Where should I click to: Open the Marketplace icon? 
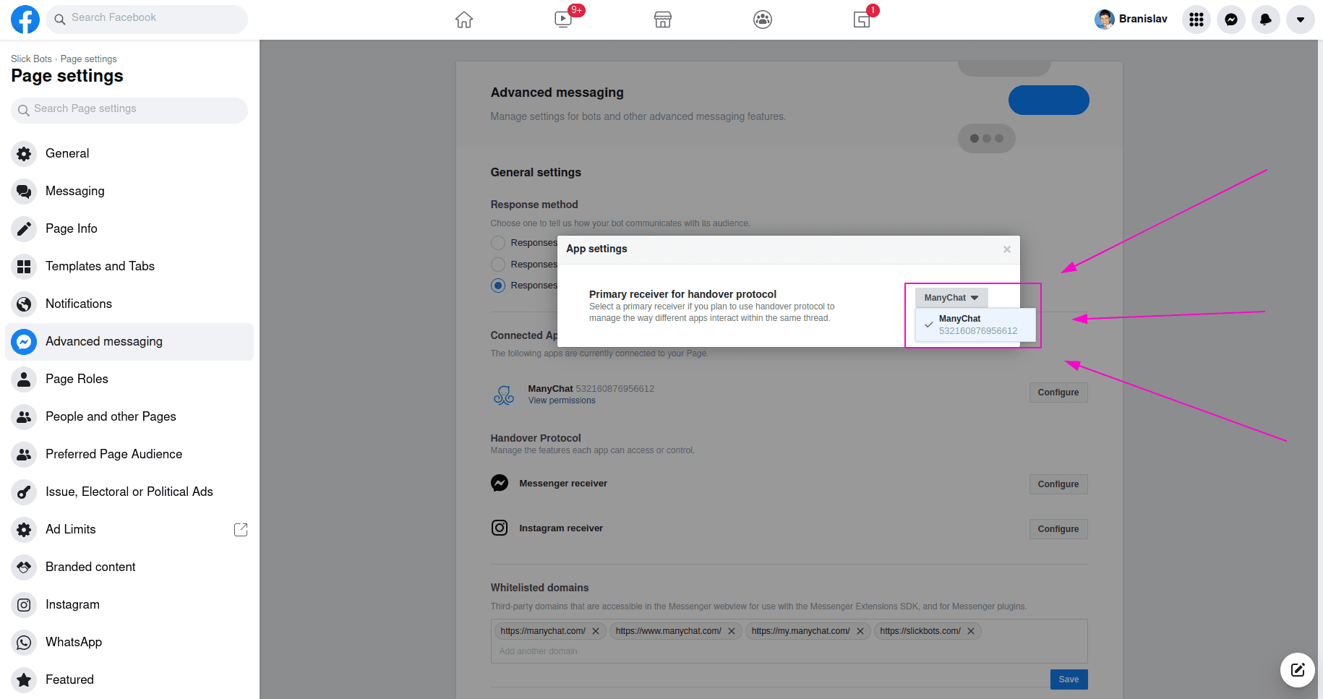663,20
